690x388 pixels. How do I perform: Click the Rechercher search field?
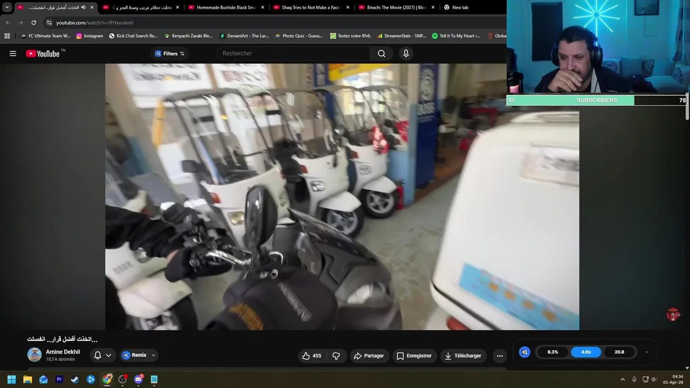coord(293,53)
